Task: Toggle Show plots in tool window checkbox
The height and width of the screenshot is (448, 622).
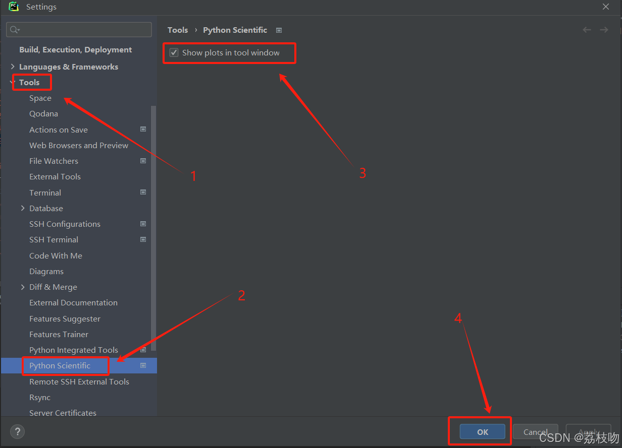Action: click(174, 52)
